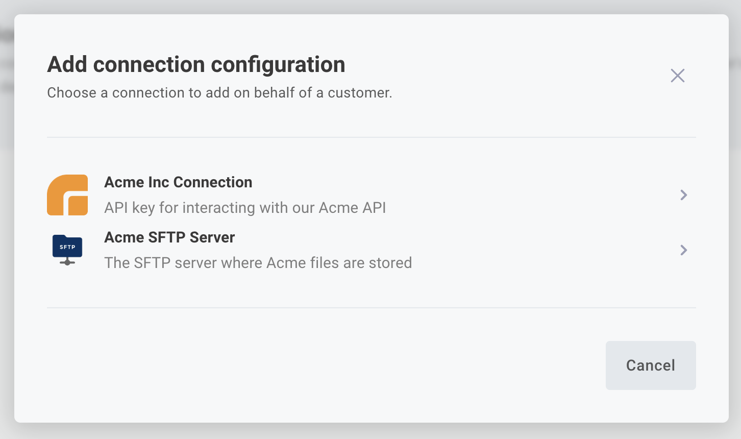The height and width of the screenshot is (439, 741).
Task: Click the divider line below the dialog header
Action: coord(371,137)
